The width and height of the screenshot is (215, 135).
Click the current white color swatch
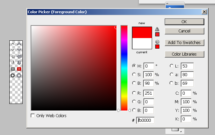tap(142, 44)
